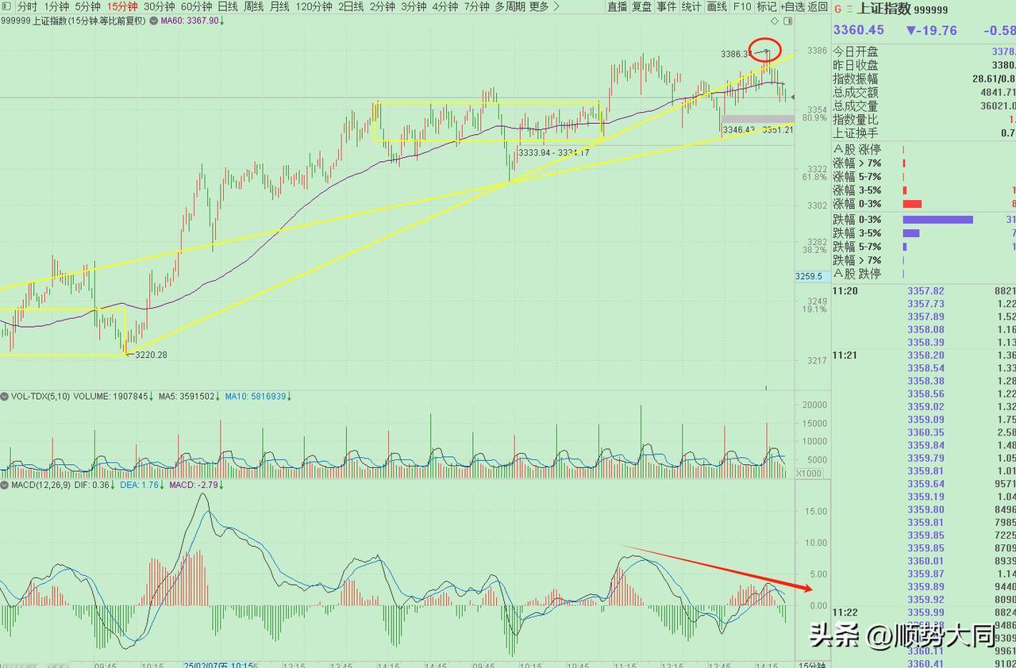Click the green list icon before 上证指数
Screen dimensions: 1016x668
(x=851, y=10)
